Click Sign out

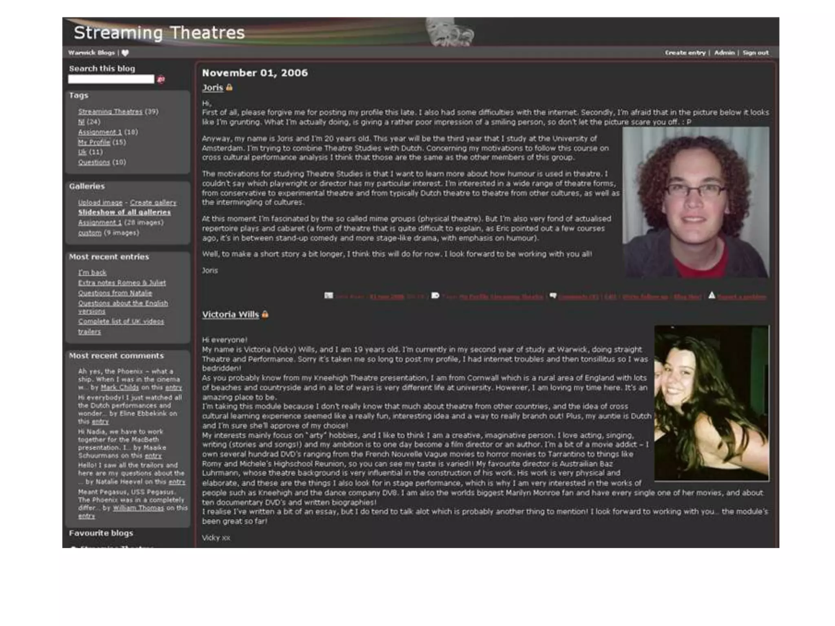(x=755, y=53)
